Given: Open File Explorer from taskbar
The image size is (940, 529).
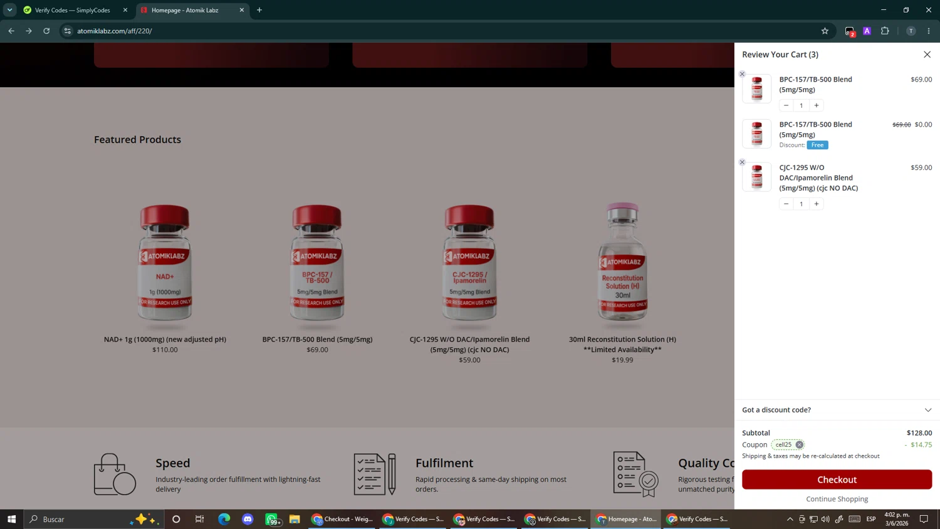Looking at the screenshot, I should 295,519.
